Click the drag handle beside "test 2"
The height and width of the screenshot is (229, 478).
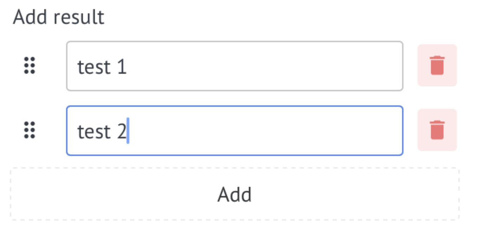point(30,130)
